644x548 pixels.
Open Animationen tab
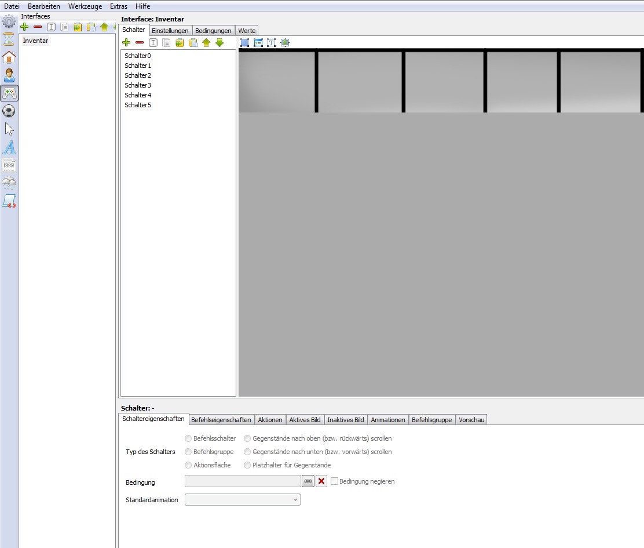[387, 420]
